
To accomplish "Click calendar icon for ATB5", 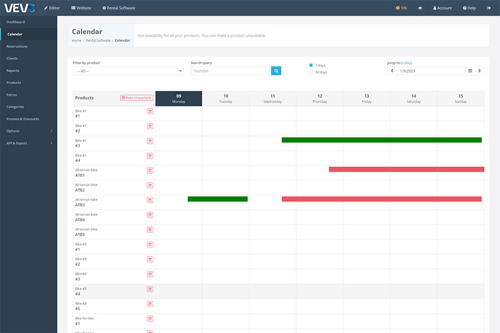I will (150, 230).
